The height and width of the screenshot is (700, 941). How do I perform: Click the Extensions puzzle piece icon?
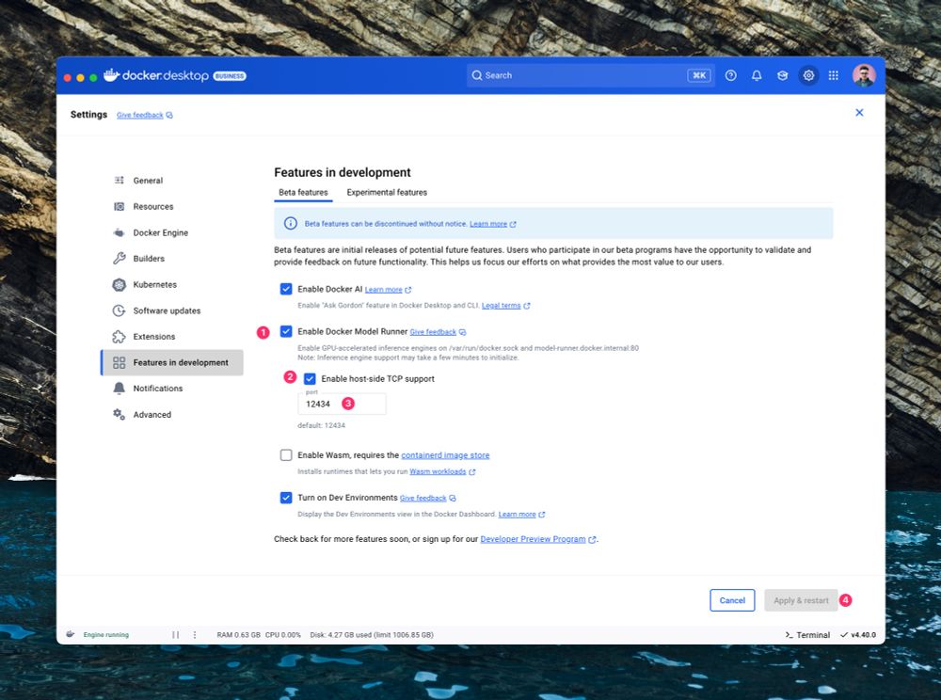pyautogui.click(x=120, y=337)
